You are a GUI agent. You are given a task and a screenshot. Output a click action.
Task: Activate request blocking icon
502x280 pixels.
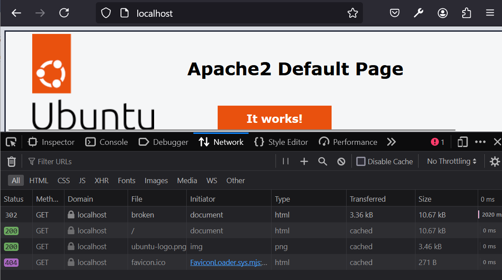coord(341,161)
